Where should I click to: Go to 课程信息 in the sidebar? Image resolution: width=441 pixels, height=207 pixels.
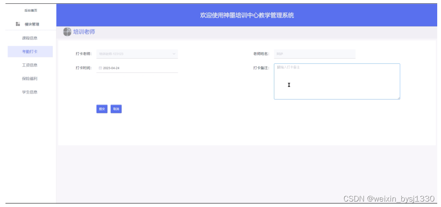click(30, 38)
